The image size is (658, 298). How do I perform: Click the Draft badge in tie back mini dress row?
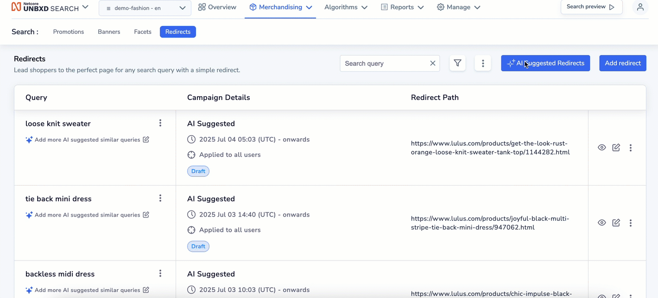(198, 247)
